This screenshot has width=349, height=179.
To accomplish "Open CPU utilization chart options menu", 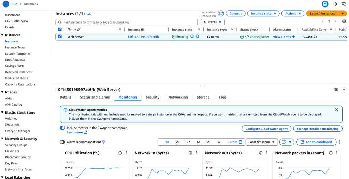I will [126, 153].
